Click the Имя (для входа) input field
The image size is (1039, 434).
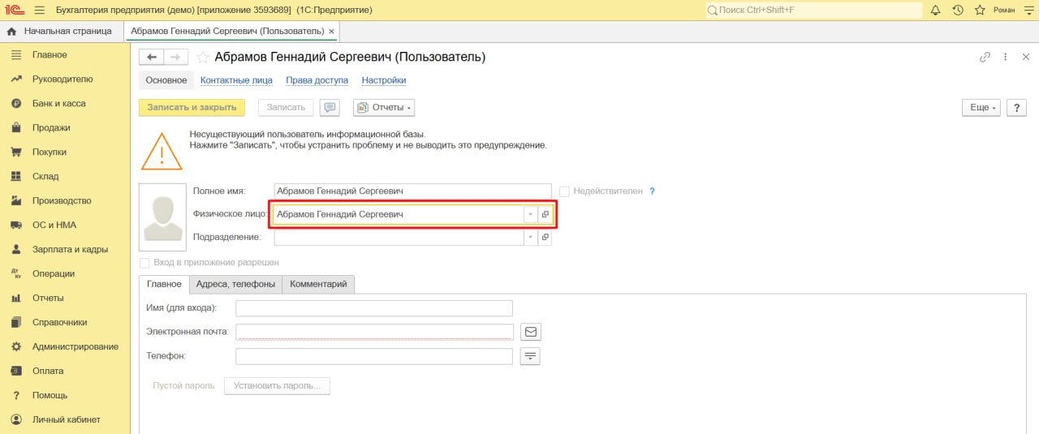click(x=374, y=308)
